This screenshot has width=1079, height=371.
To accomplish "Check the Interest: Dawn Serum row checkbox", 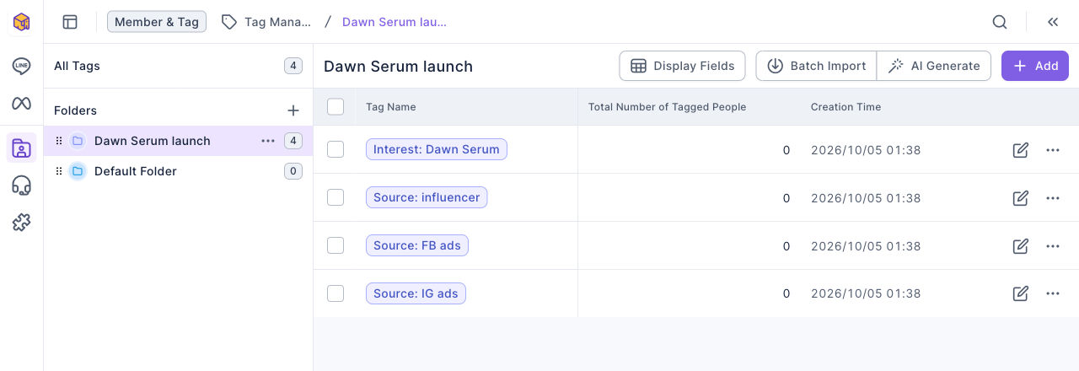I will 336,149.
